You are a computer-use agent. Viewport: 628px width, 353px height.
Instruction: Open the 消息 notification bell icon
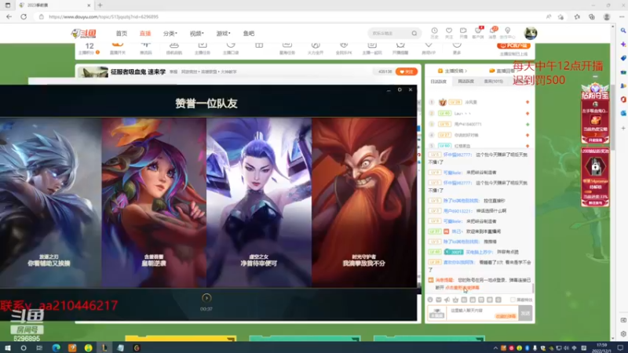[492, 33]
